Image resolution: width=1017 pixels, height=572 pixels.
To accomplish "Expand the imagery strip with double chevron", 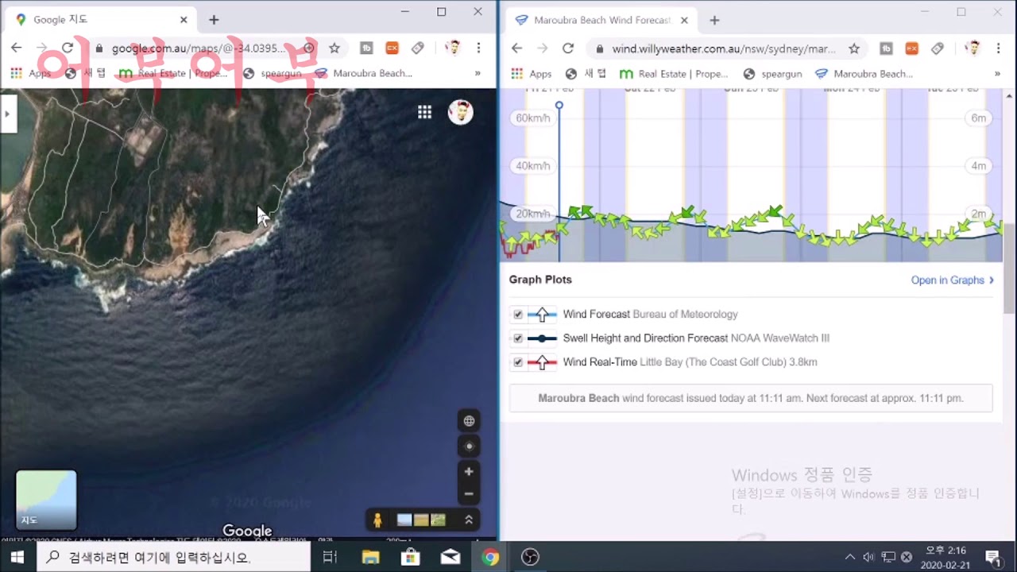I will tap(469, 520).
